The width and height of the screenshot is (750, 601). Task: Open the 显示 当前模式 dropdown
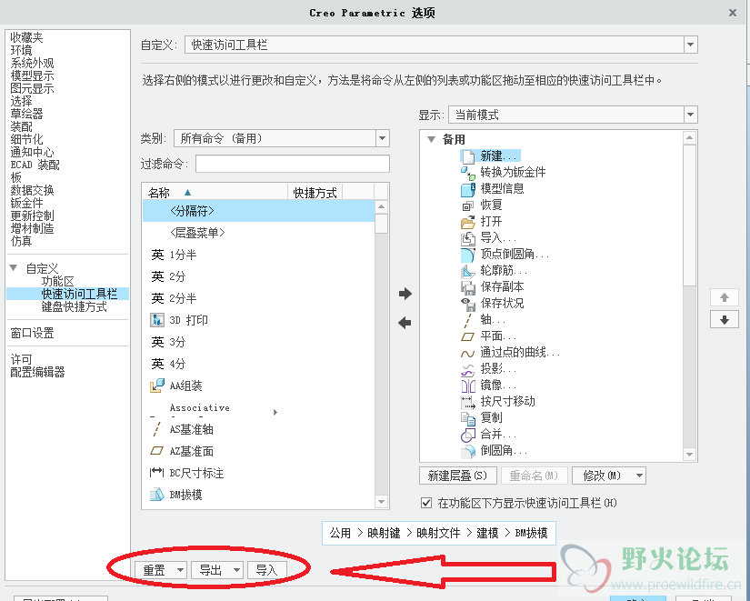coord(690,115)
